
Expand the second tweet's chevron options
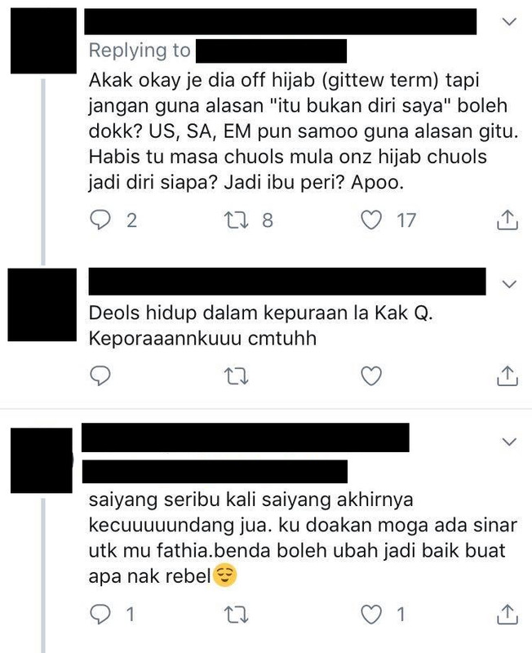coord(509,284)
